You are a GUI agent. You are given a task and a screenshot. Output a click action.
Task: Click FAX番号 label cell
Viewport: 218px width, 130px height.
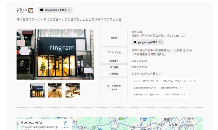tap(114, 67)
